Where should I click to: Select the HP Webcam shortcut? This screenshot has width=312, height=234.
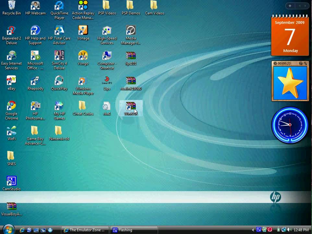(x=35, y=8)
